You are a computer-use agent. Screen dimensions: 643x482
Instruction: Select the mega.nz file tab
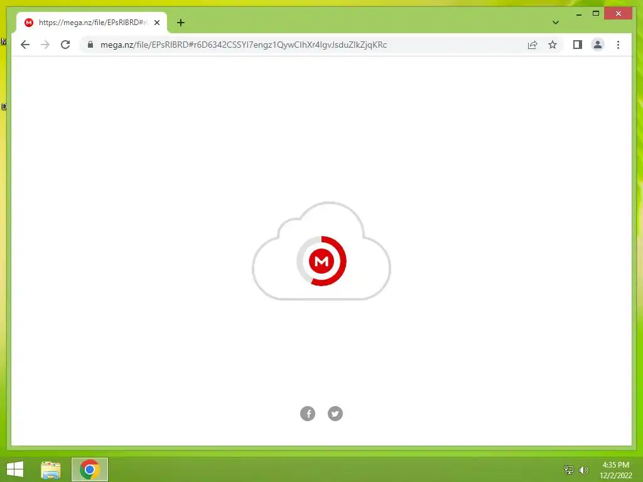tap(92, 23)
